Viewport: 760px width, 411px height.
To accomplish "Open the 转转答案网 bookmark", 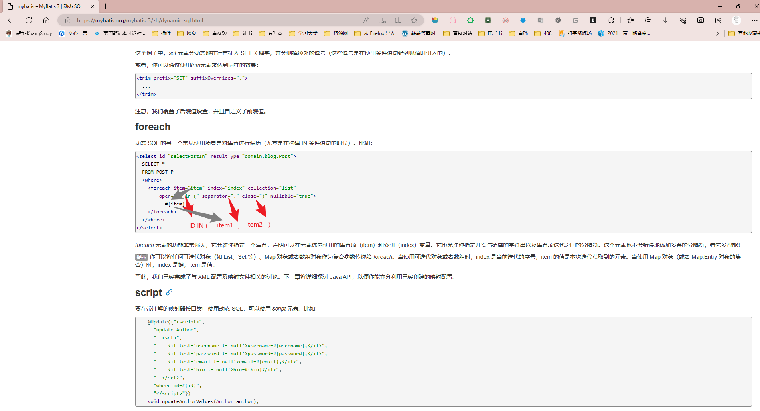I will point(419,33).
